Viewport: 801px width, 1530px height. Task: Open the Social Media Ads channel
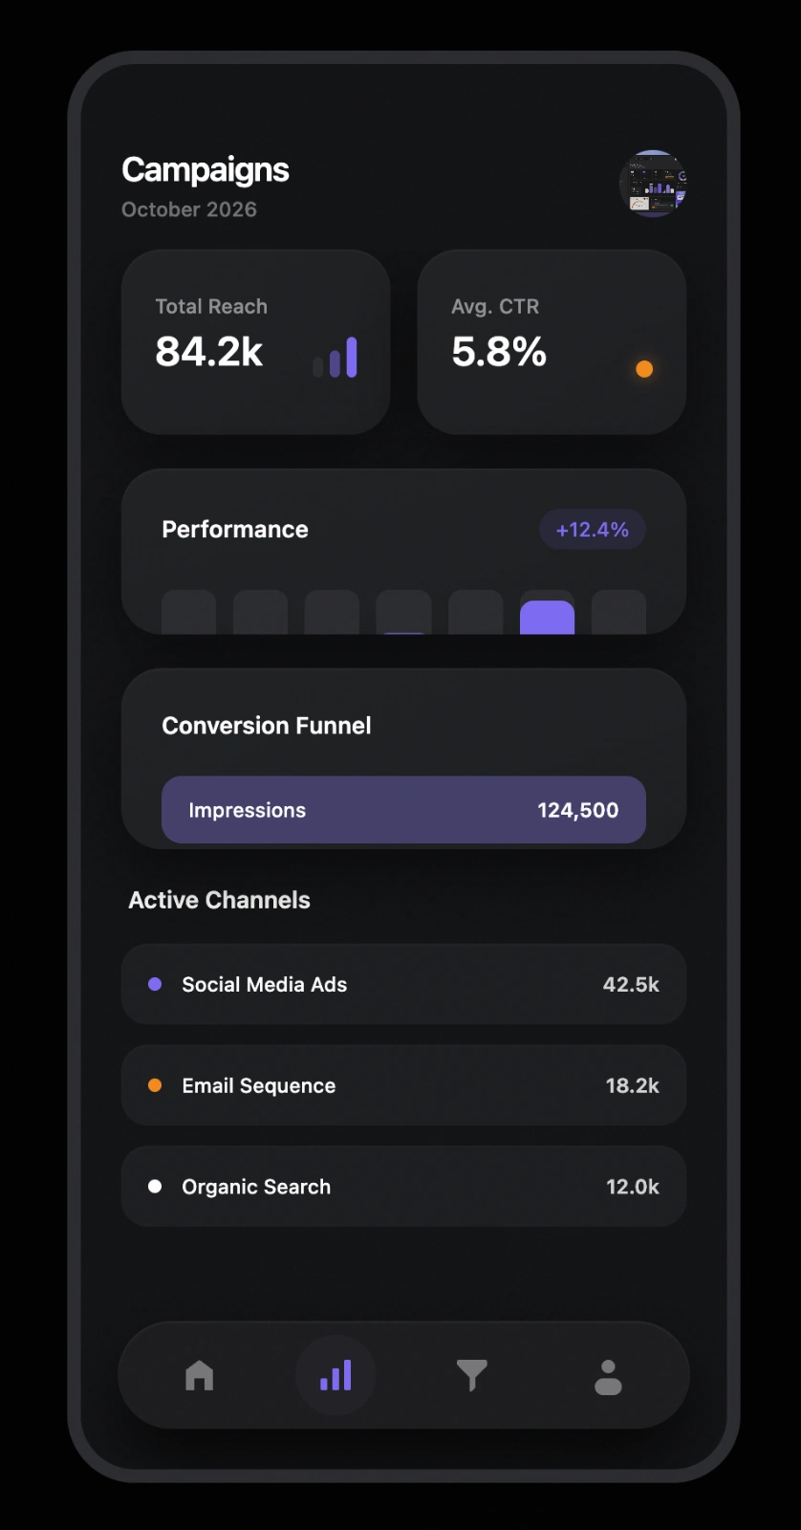point(403,984)
